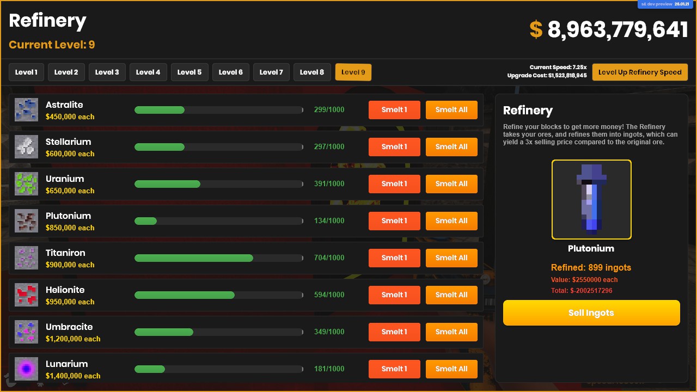Smelt all Titaniron ore
697x392 pixels.
(451, 258)
